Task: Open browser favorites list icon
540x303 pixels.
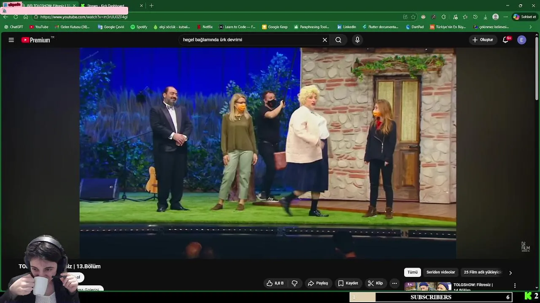Action: click(465, 17)
